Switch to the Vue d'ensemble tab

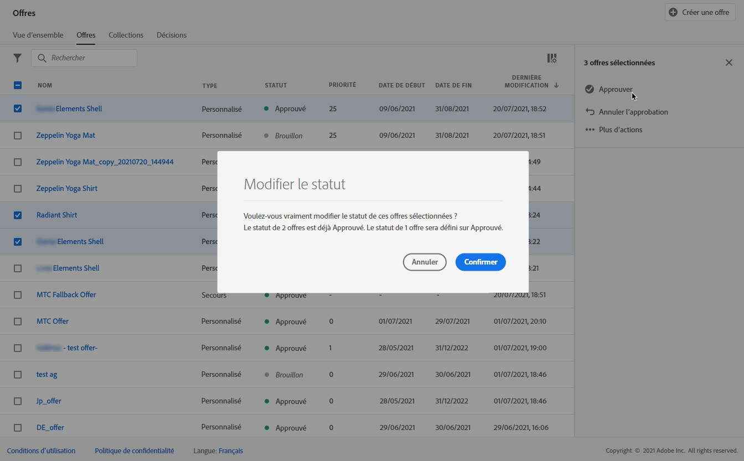pyautogui.click(x=38, y=35)
